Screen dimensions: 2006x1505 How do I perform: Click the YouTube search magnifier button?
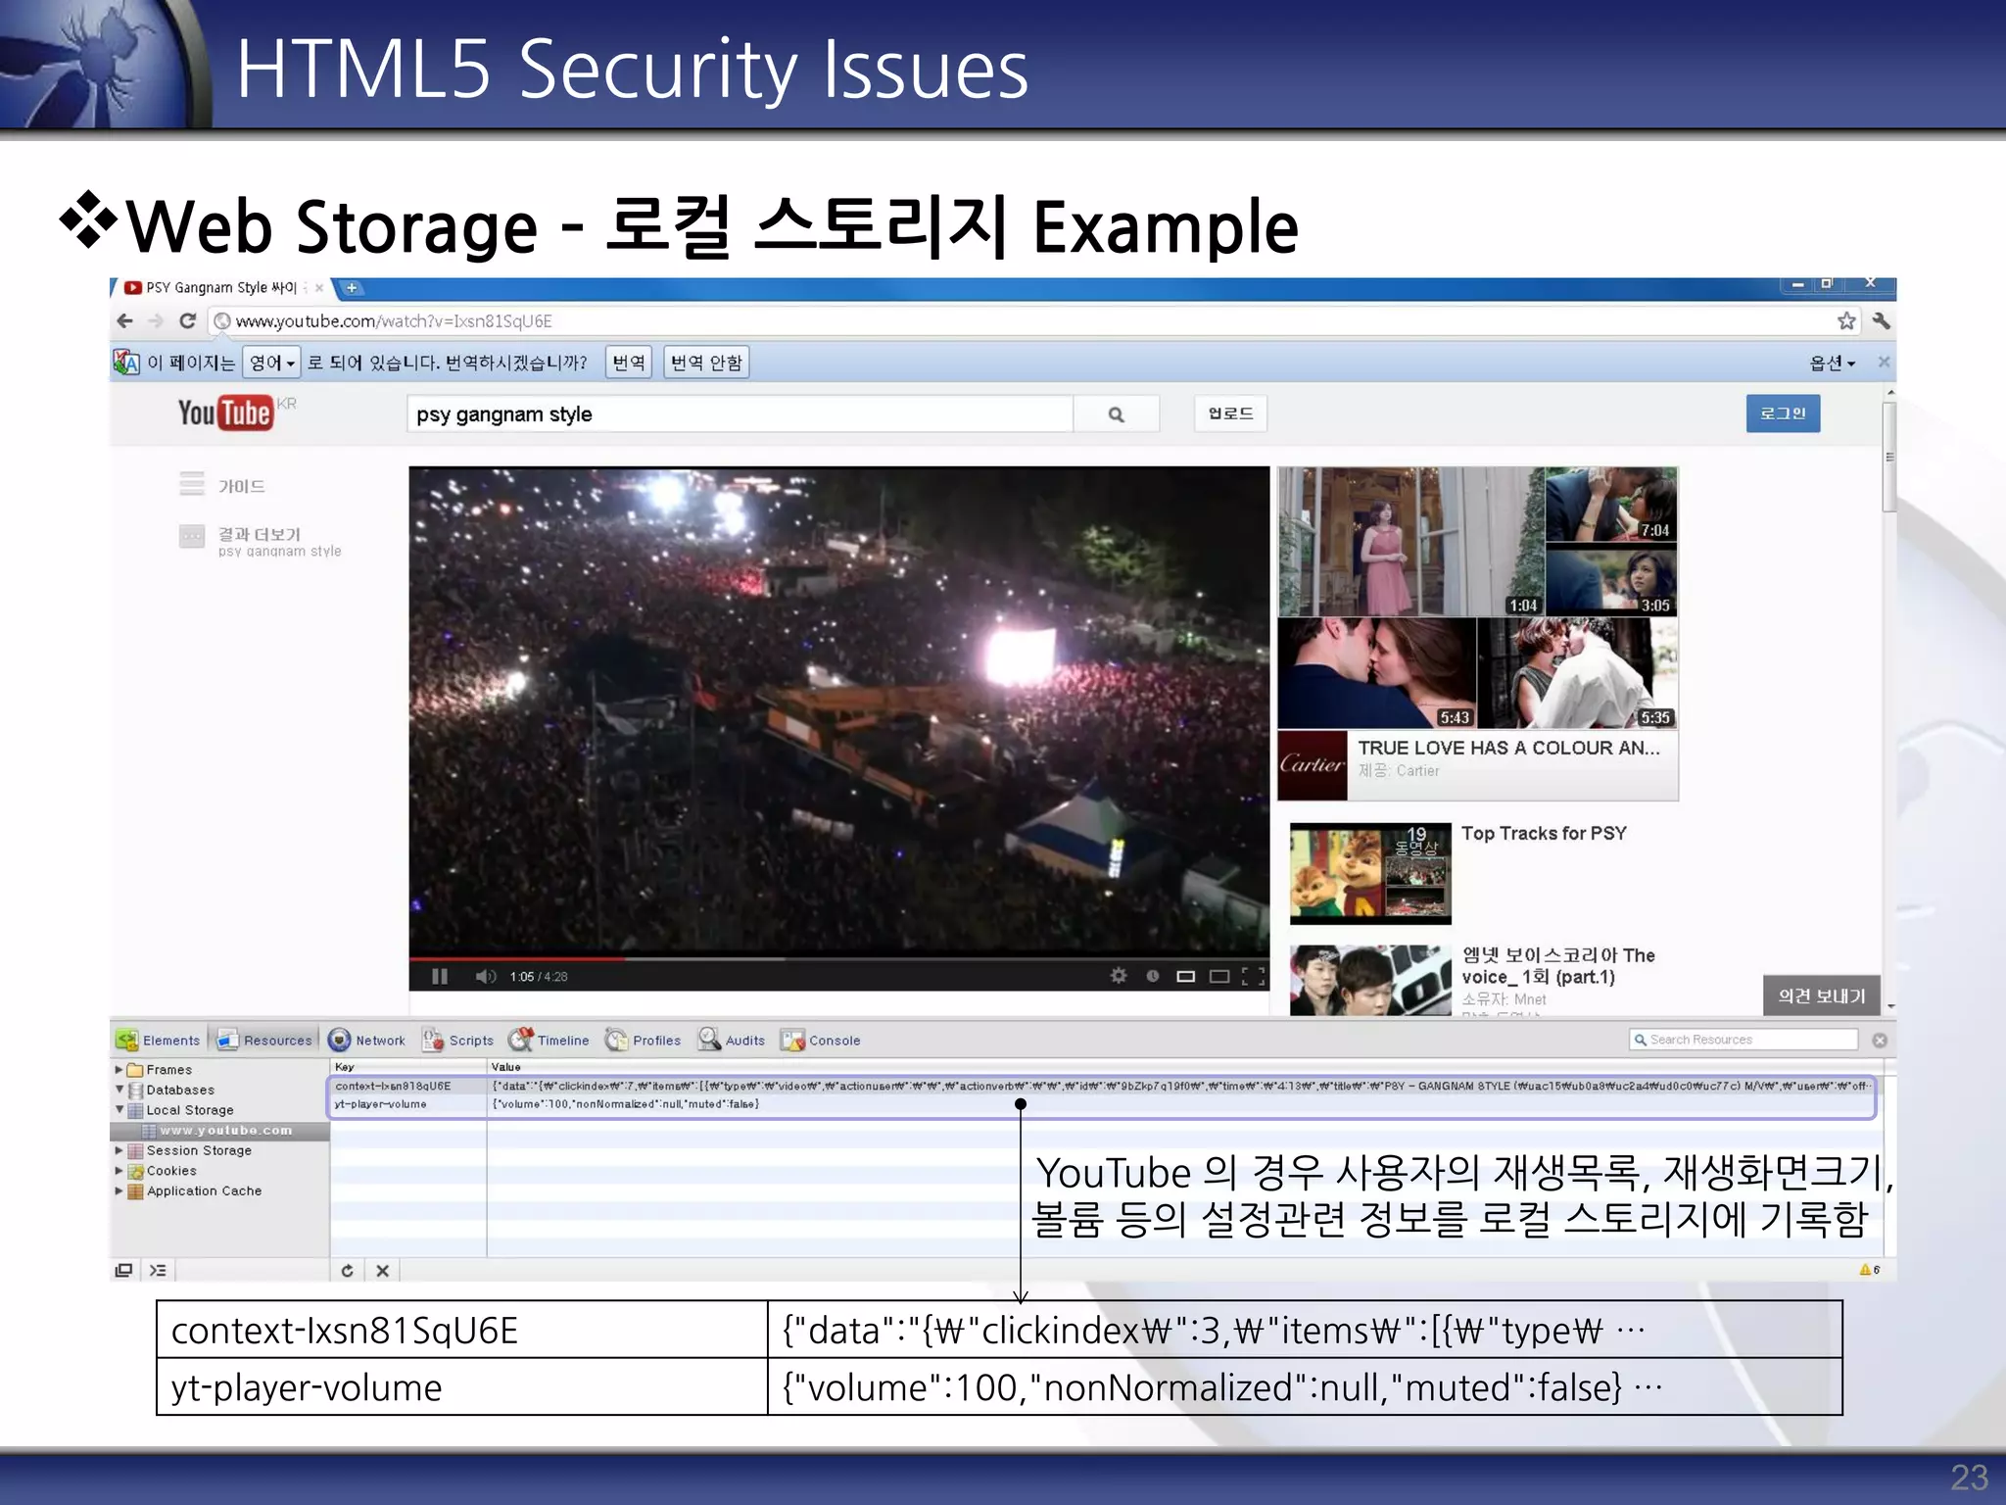pos(1117,414)
